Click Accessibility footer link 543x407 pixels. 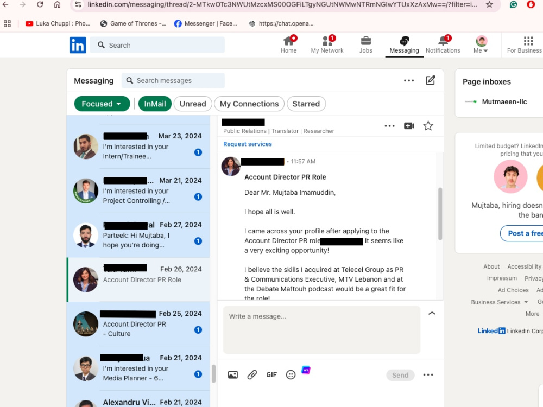pos(525,266)
